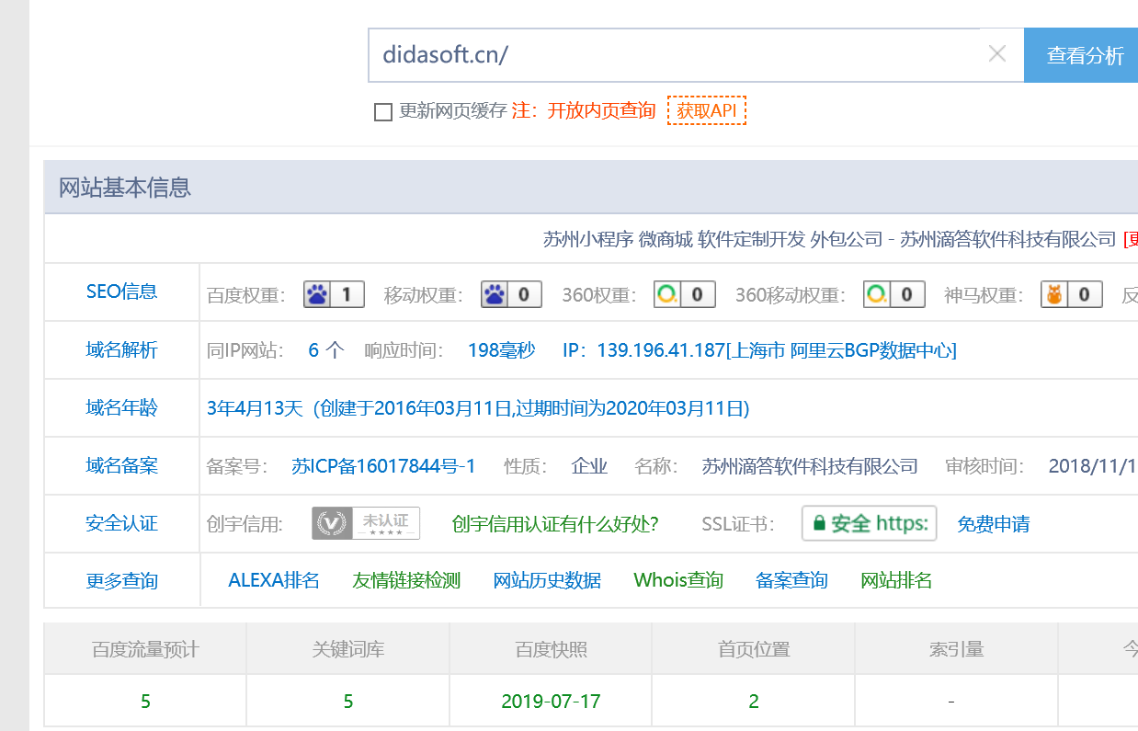Open the ALEXA排名 link

(x=274, y=580)
